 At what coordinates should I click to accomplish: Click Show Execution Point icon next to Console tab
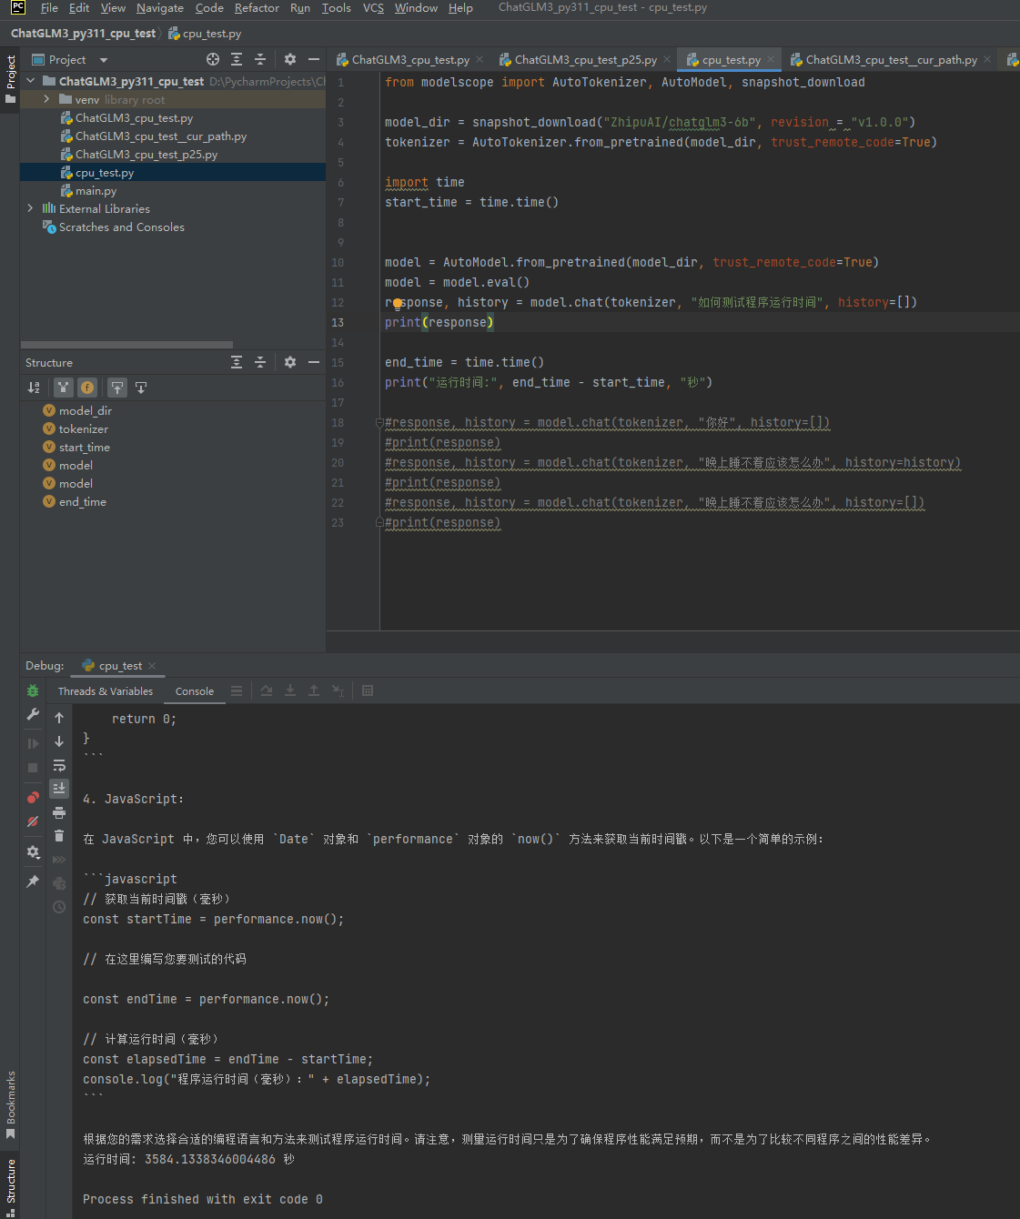(x=237, y=691)
